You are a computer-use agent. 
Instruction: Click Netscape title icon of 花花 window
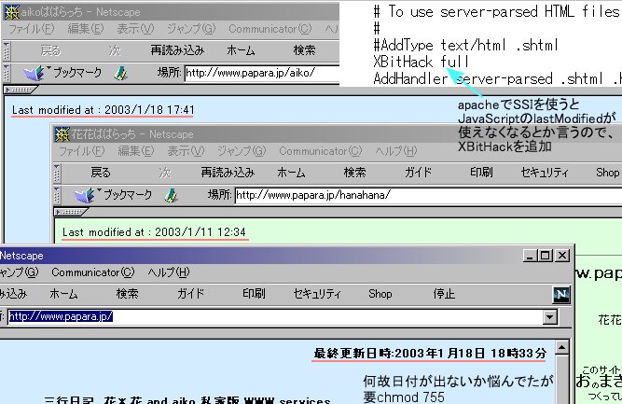pyautogui.click(x=62, y=134)
